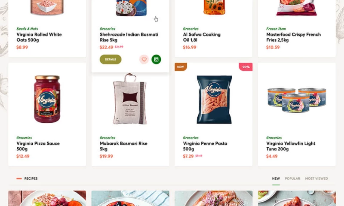The width and height of the screenshot is (344, 206).
Task: Select the New recipes tab
Action: pyautogui.click(x=276, y=179)
